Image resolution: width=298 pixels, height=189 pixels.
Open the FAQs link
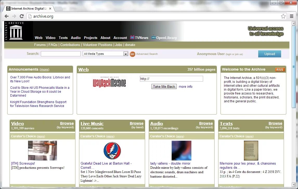(53, 45)
